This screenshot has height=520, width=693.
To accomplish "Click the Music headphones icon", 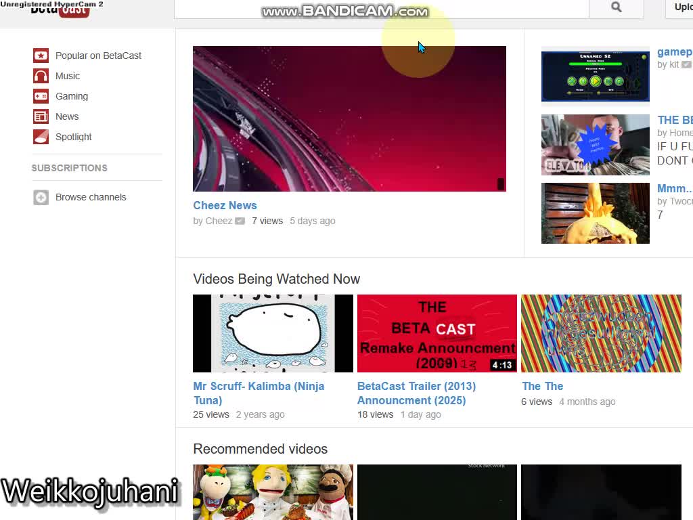I will click(41, 76).
